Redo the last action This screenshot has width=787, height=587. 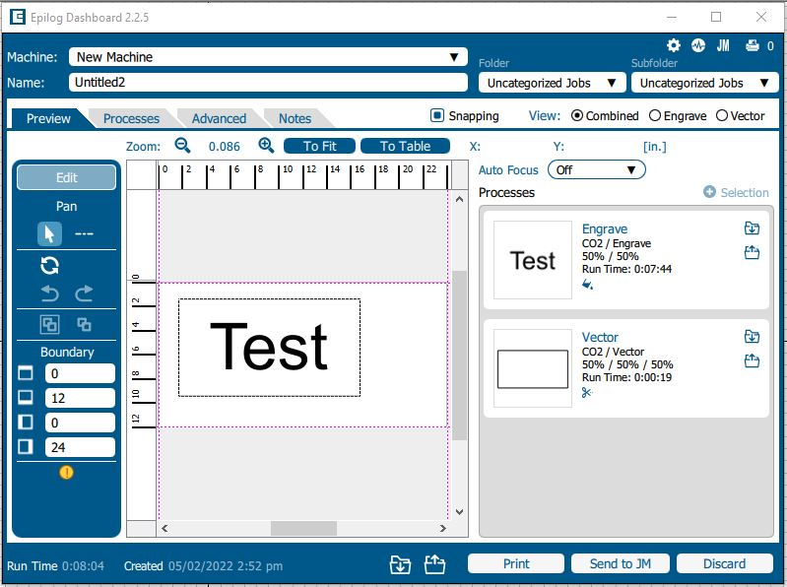84,293
